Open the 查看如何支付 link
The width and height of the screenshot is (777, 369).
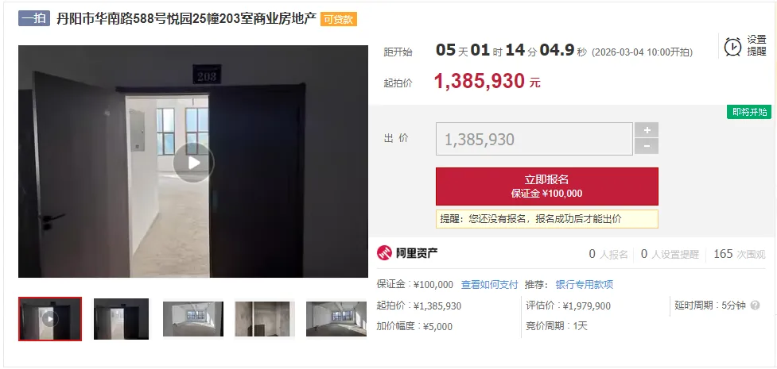click(x=490, y=284)
